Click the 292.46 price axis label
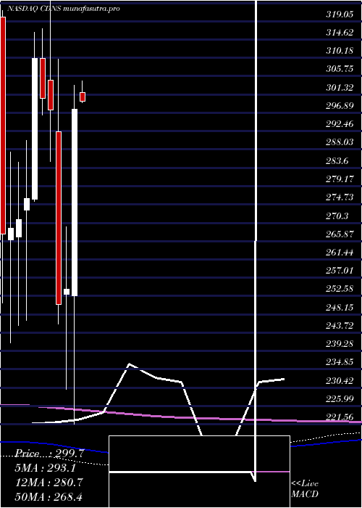The image size is (362, 508). (x=340, y=124)
